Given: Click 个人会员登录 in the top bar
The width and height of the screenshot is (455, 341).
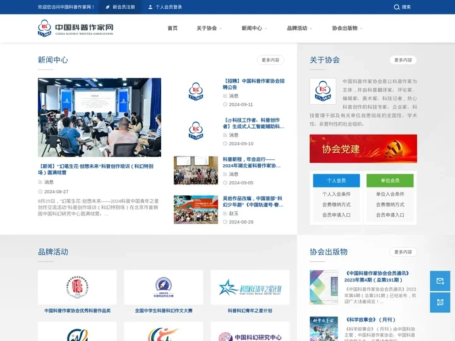Looking at the screenshot, I should 169,7.
